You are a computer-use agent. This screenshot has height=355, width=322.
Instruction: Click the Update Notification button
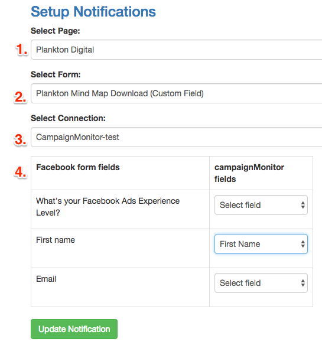coord(74,329)
